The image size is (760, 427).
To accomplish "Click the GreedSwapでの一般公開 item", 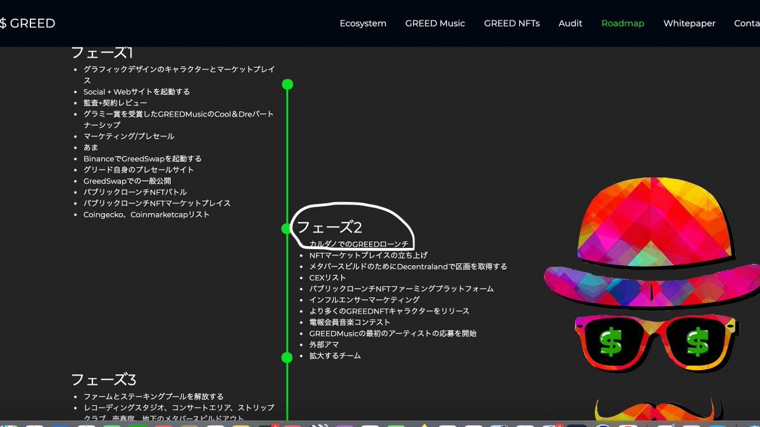I will point(127,181).
